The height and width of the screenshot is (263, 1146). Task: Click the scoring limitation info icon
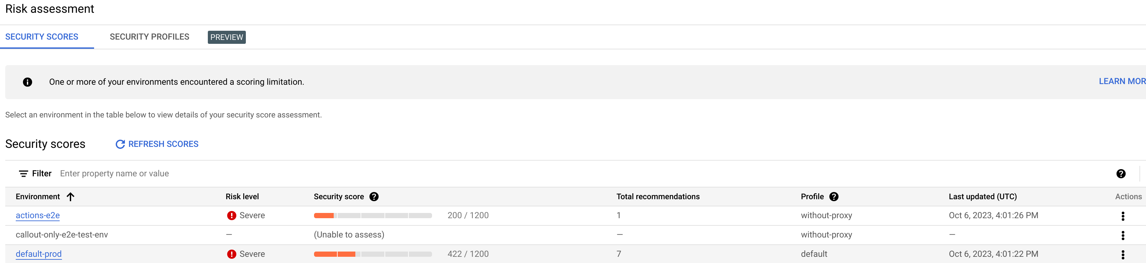(x=27, y=81)
